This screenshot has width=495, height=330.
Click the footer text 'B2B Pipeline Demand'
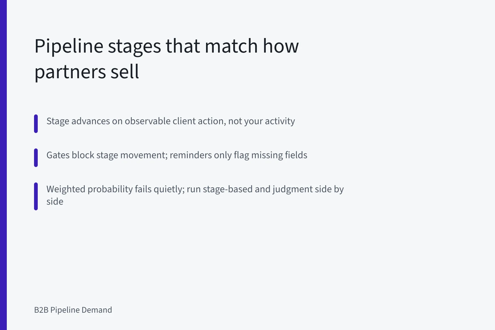tap(73, 310)
